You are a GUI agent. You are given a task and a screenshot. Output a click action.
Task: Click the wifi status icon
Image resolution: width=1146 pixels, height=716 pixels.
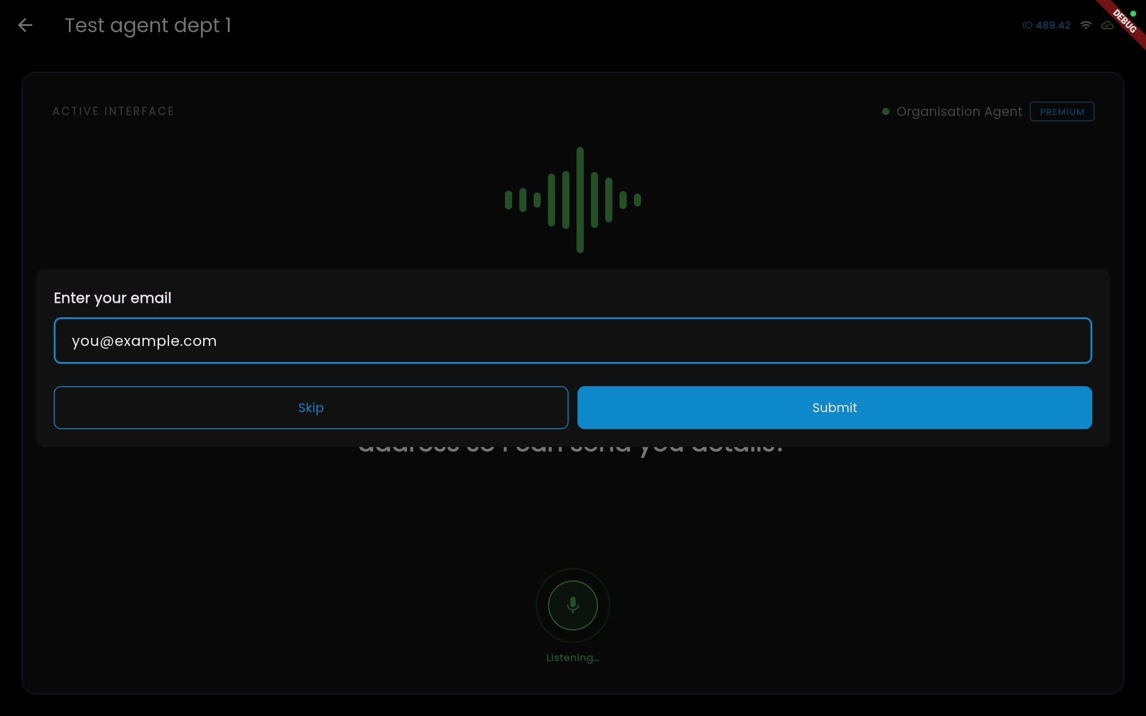point(1086,25)
